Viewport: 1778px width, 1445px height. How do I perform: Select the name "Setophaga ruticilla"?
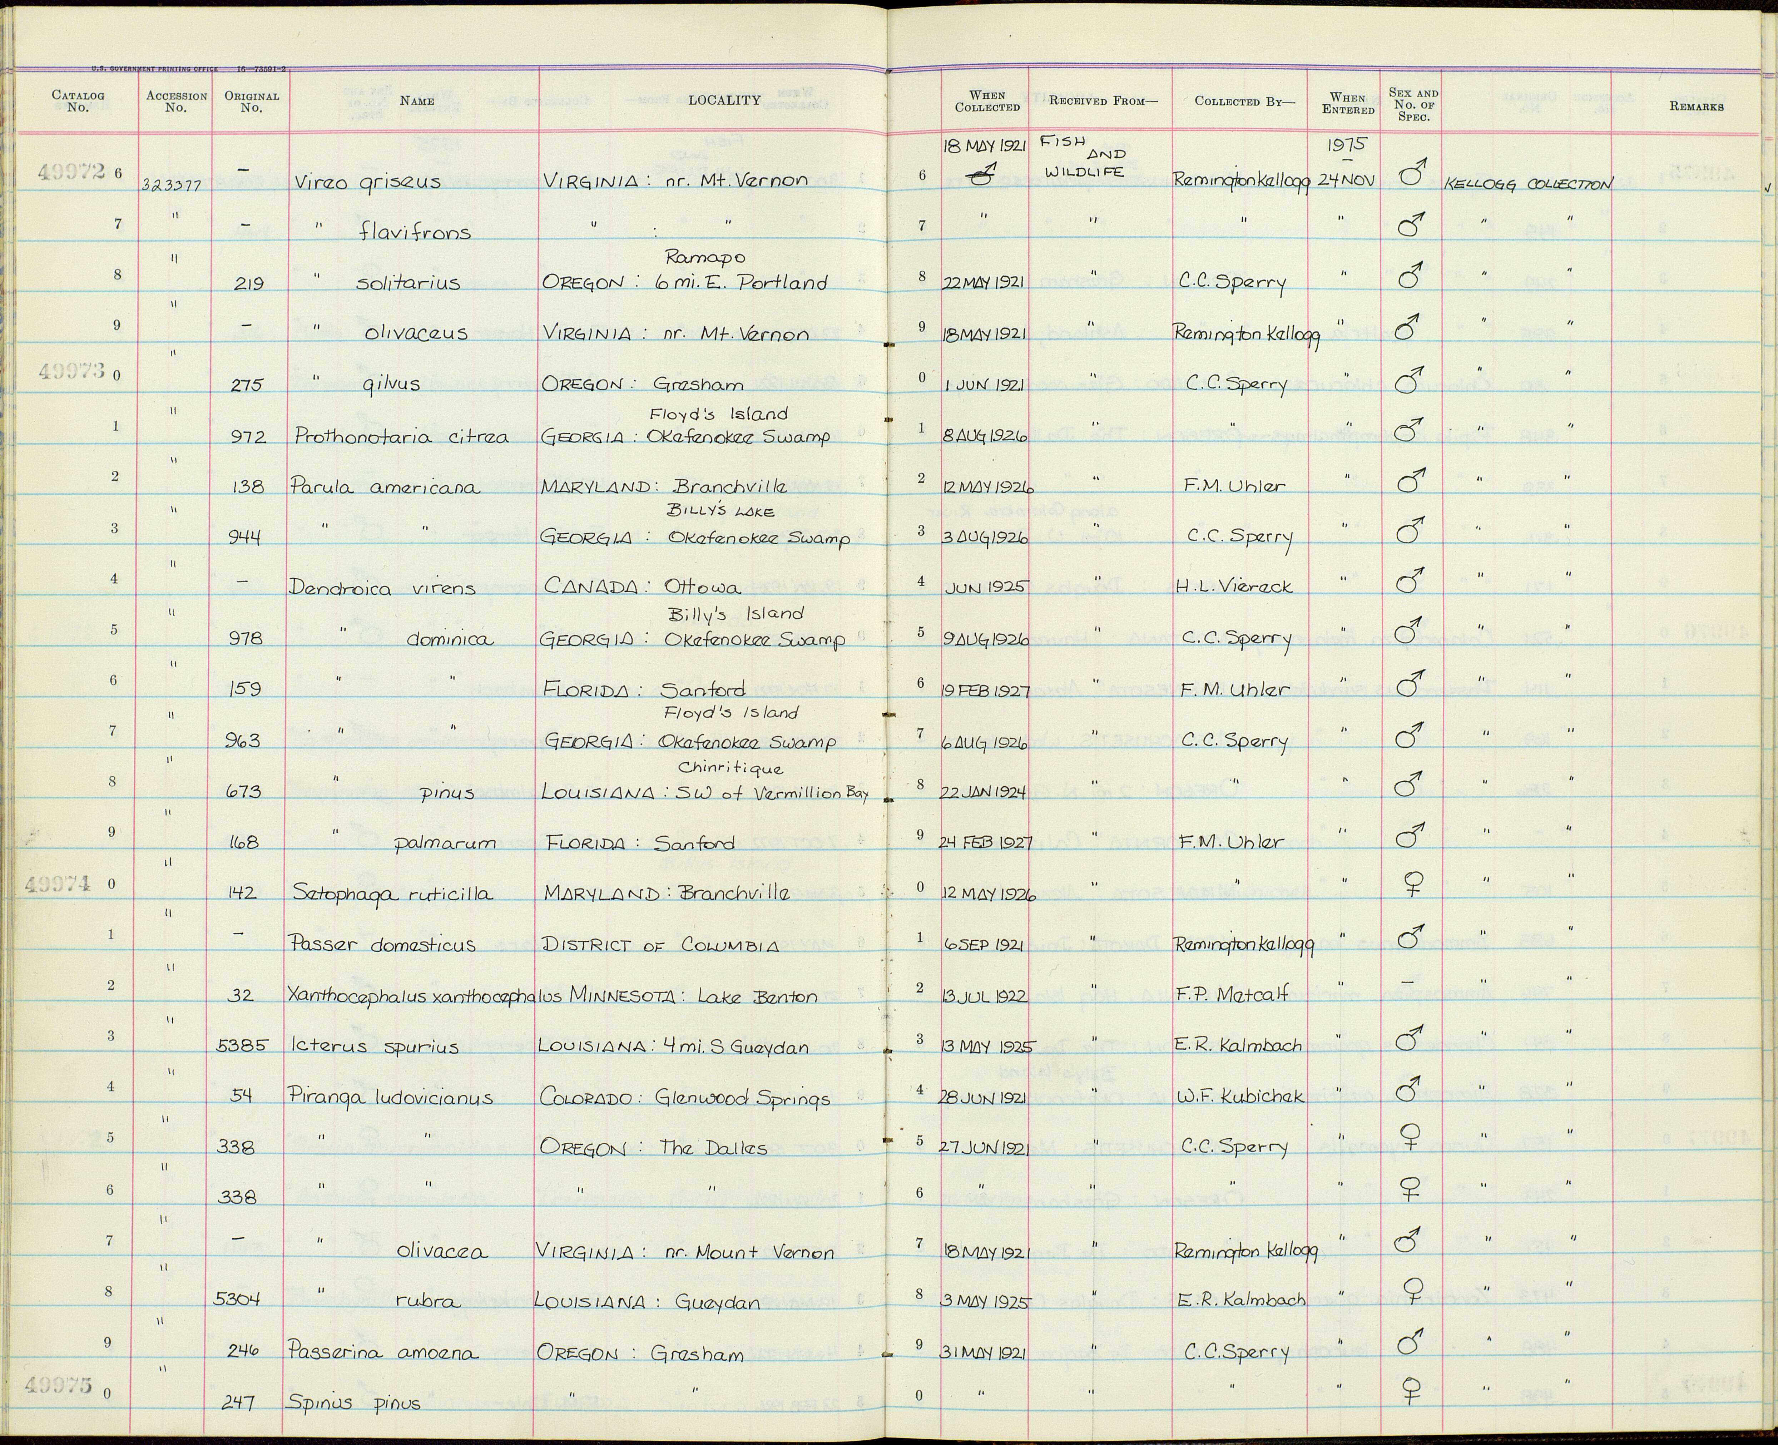pos(392,894)
